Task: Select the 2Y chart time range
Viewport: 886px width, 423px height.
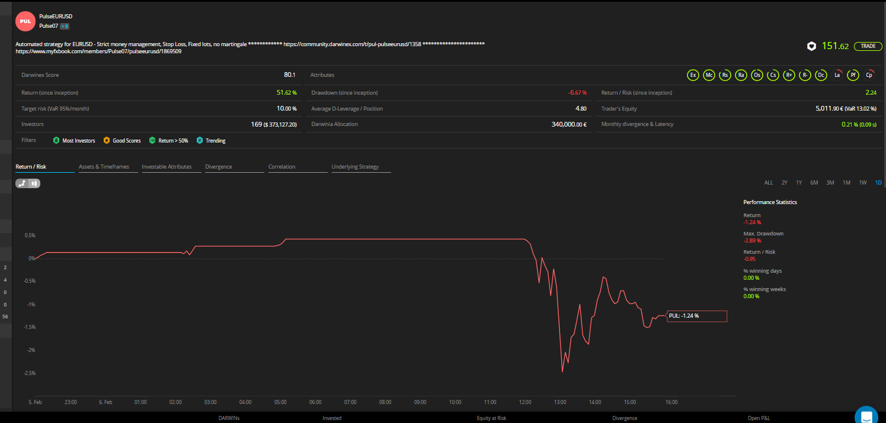Action: (785, 183)
